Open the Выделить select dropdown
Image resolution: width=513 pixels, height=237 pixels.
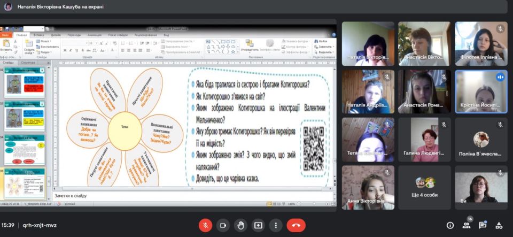[x=323, y=52]
